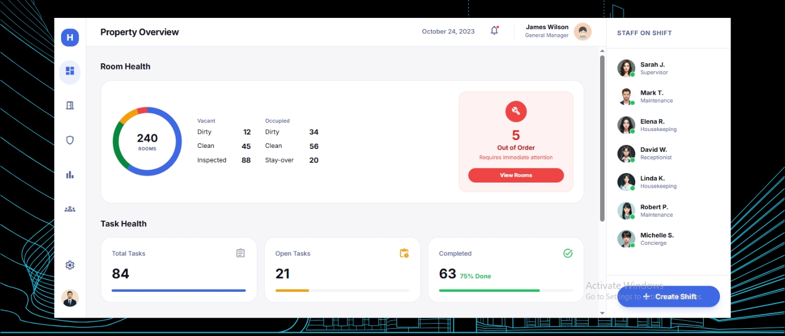Click the Create Shift button

pos(668,296)
